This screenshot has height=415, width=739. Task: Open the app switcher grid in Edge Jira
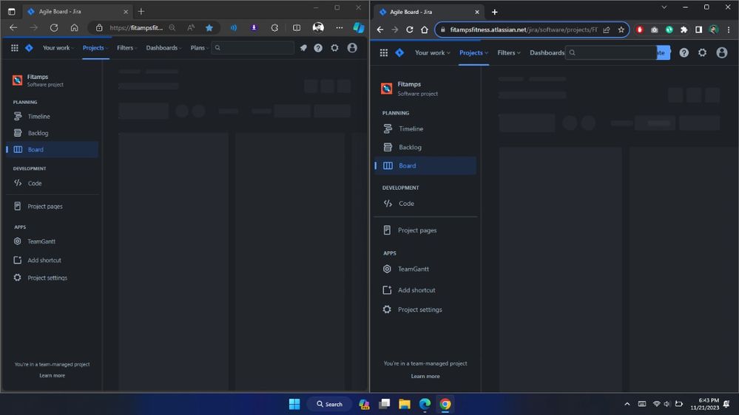coord(15,47)
